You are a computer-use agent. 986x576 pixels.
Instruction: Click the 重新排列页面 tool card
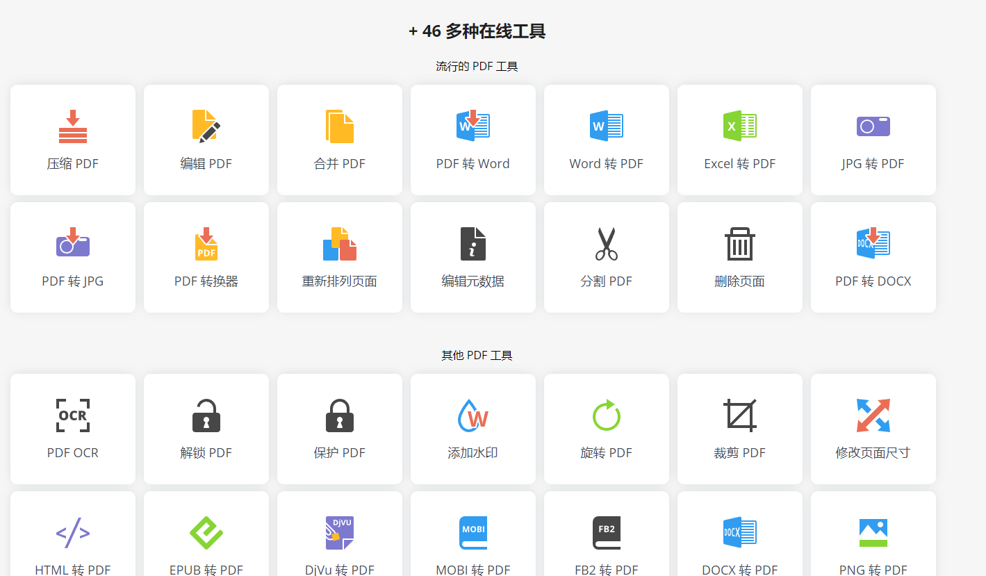[339, 258]
